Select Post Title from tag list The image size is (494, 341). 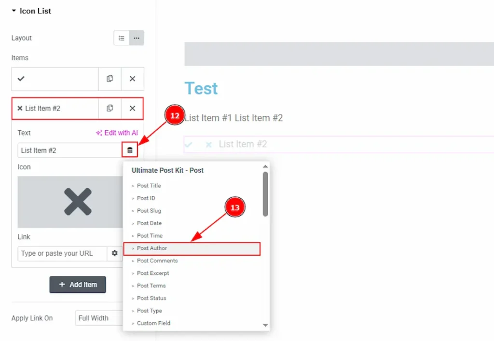point(149,186)
